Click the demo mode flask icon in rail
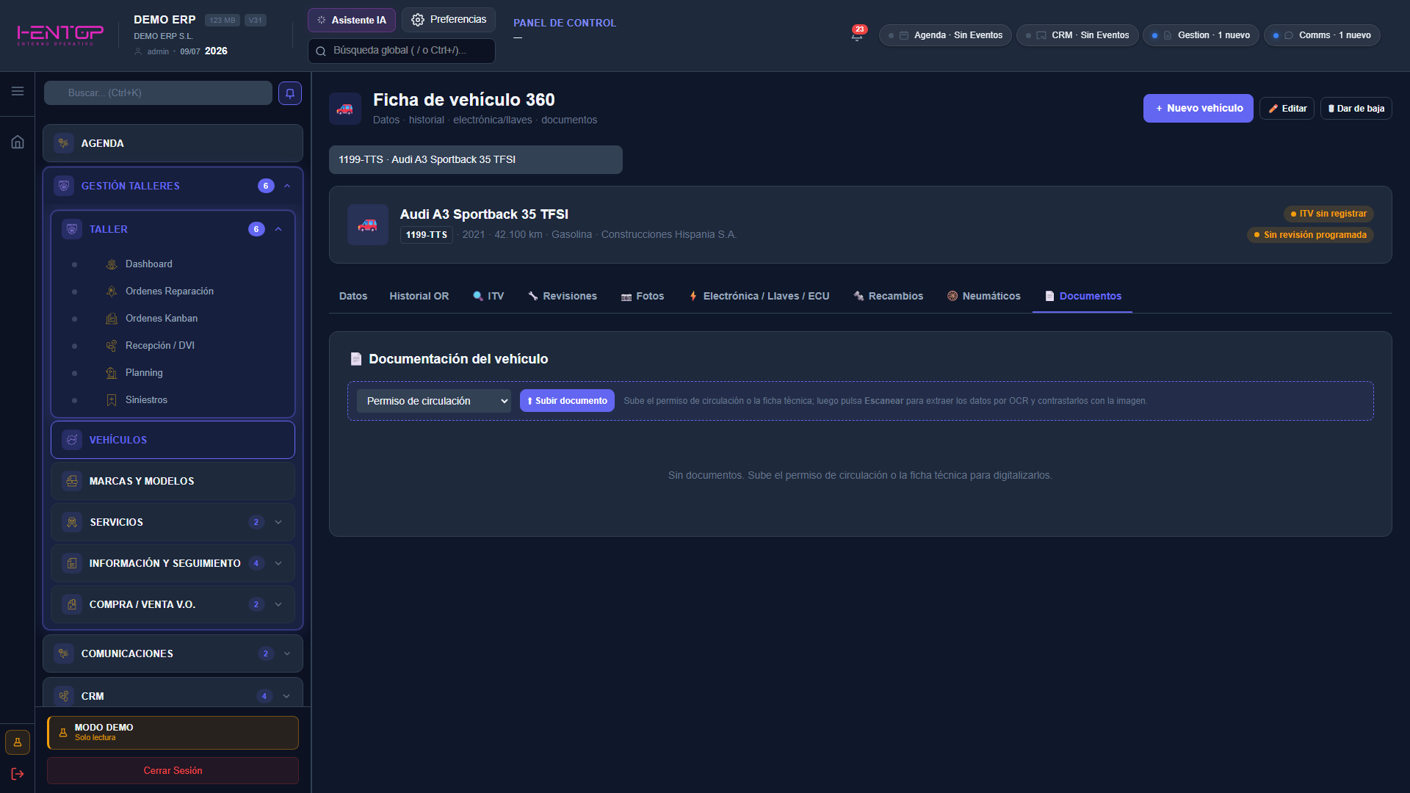The width and height of the screenshot is (1410, 793). [x=18, y=742]
